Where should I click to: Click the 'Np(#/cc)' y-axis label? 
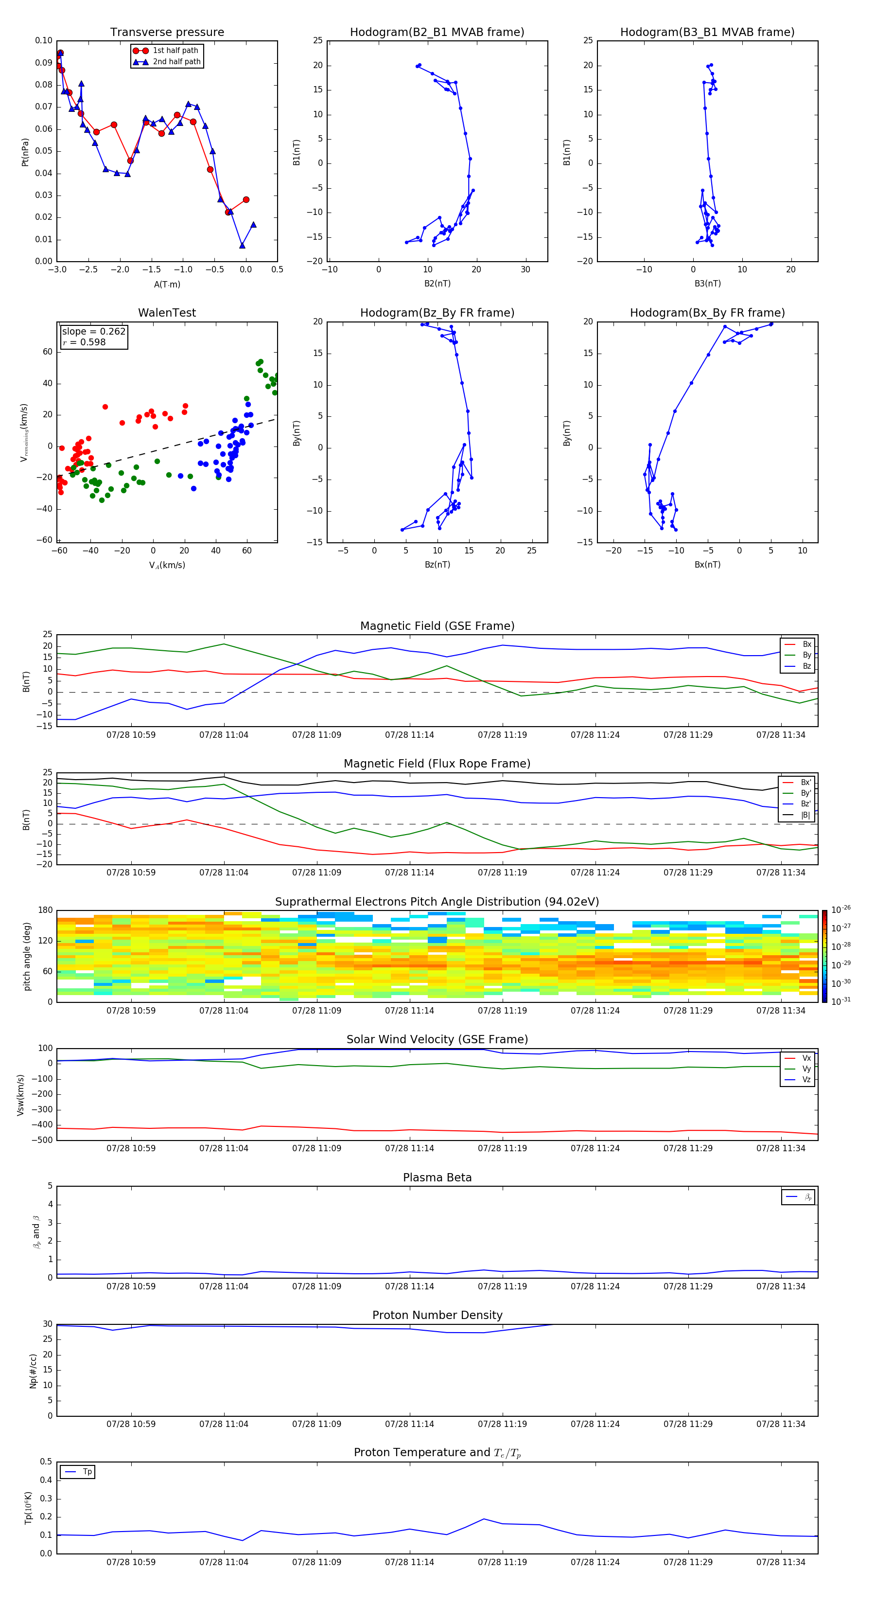[33, 1371]
